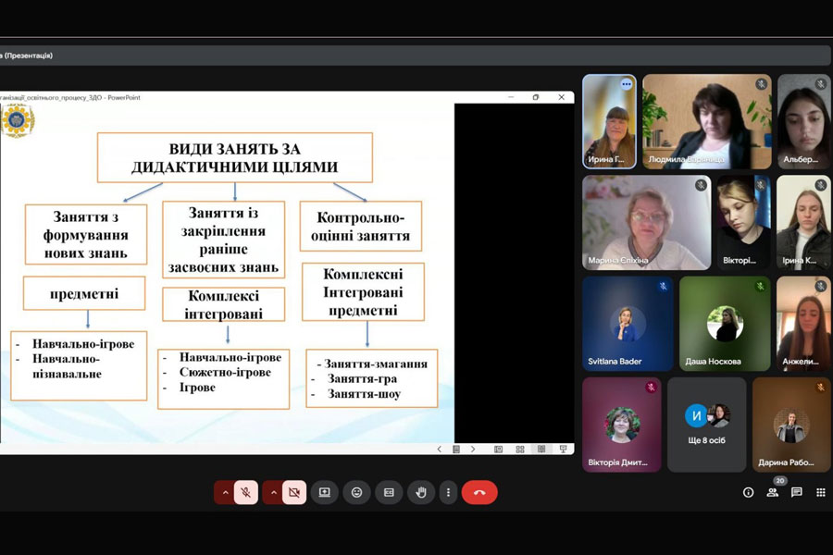Select Вікторі... participant tile
This screenshot has height=555, width=833.
pyautogui.click(x=744, y=223)
